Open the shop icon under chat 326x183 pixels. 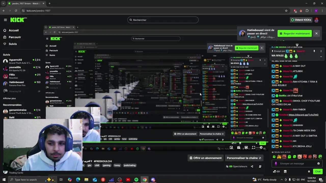coord(285,172)
